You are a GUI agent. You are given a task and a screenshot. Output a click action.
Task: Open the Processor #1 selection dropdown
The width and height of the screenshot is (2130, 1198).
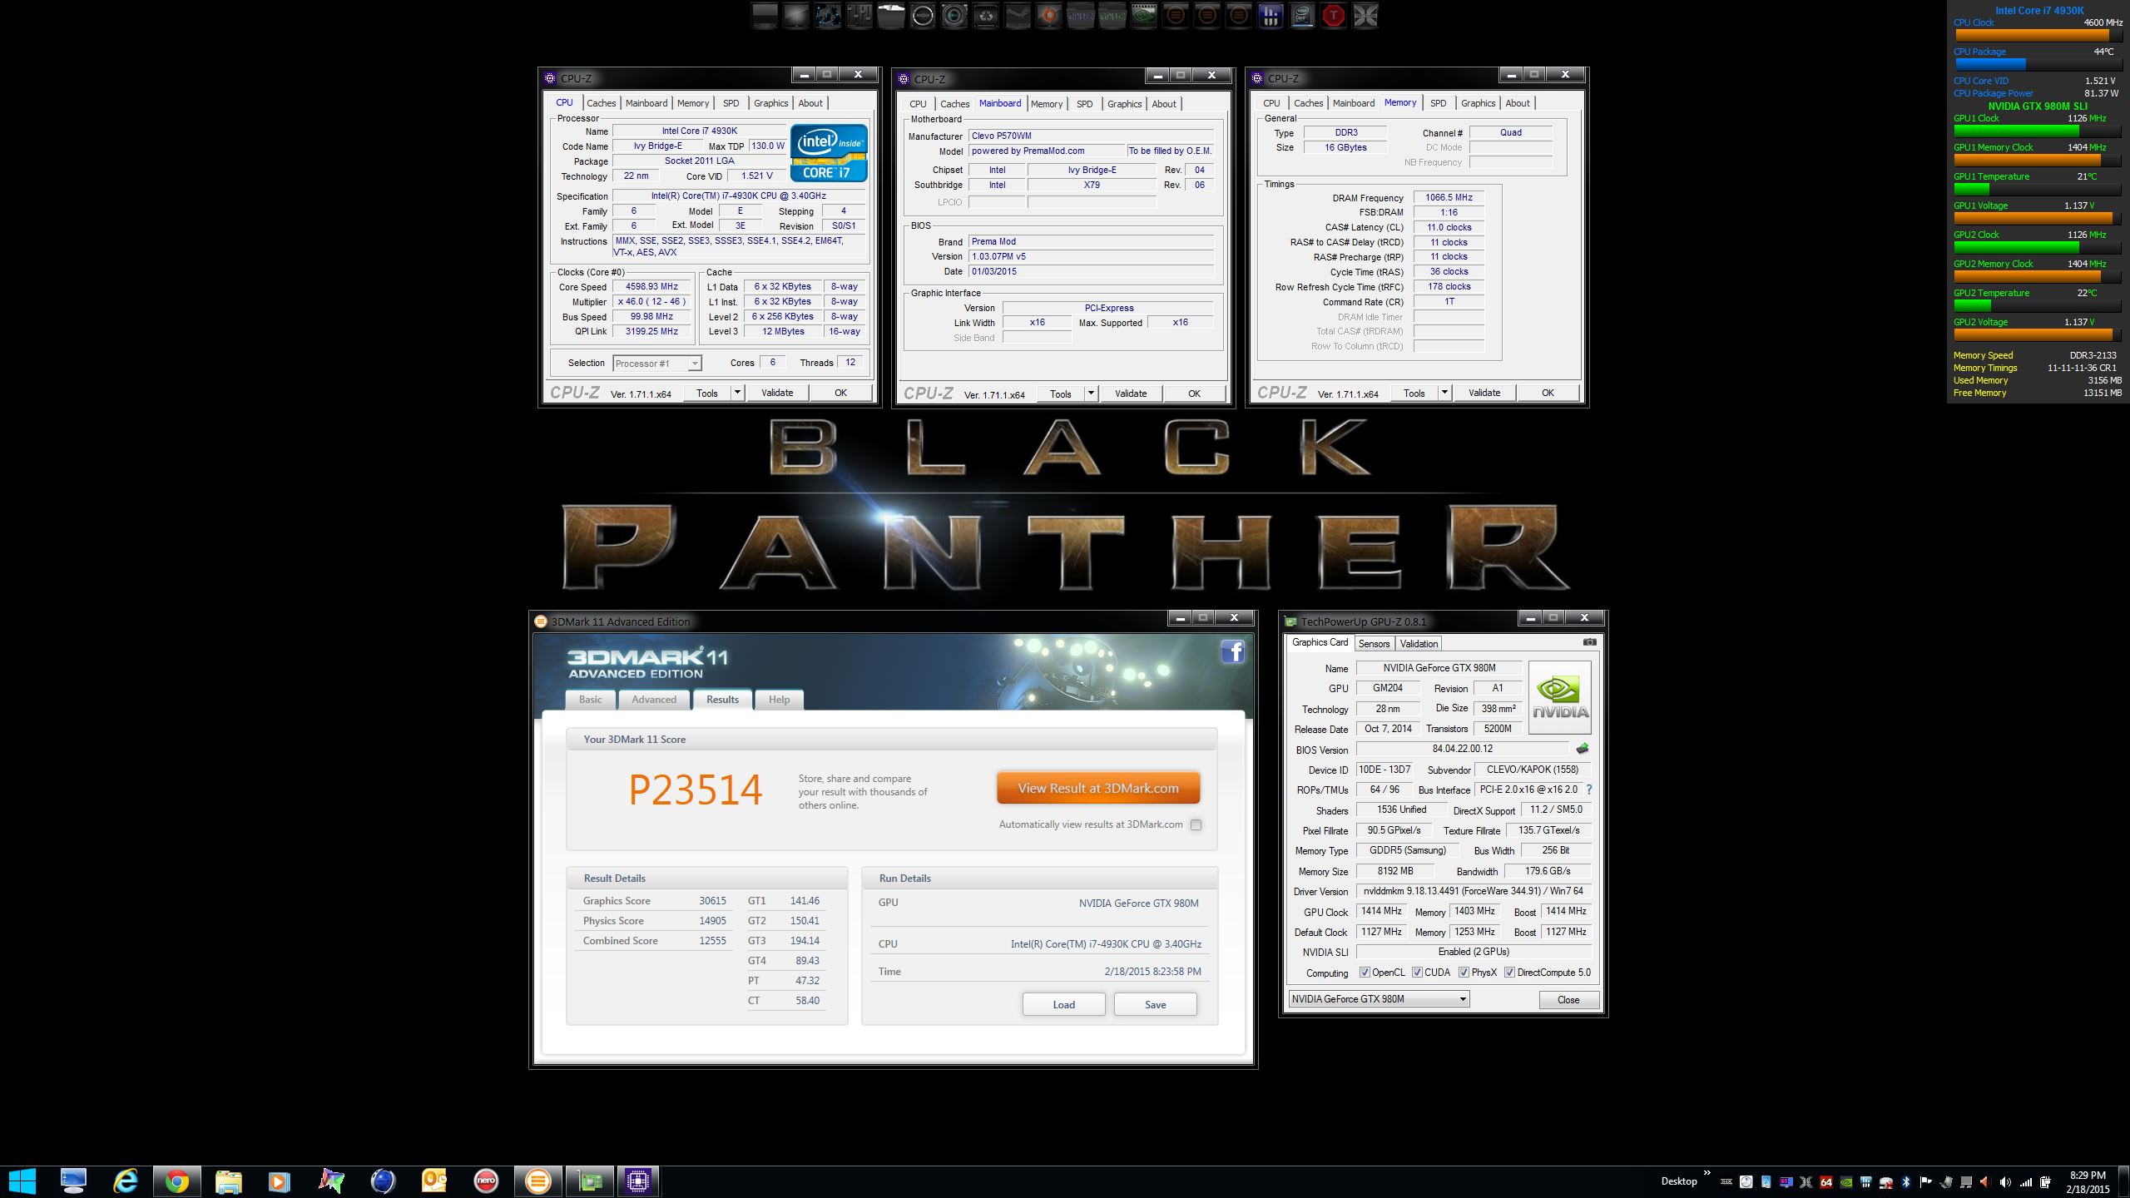click(x=657, y=364)
